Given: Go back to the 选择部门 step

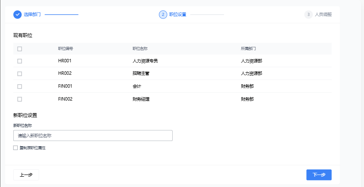Looking at the screenshot, I should pyautogui.click(x=32, y=14).
